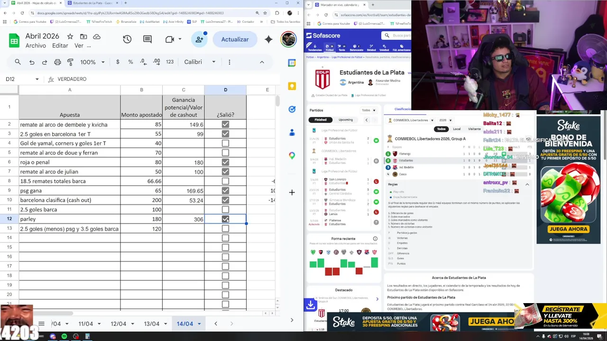Open the all sheets list icon
Image resolution: width=607 pixels, height=341 pixels.
click(41, 324)
